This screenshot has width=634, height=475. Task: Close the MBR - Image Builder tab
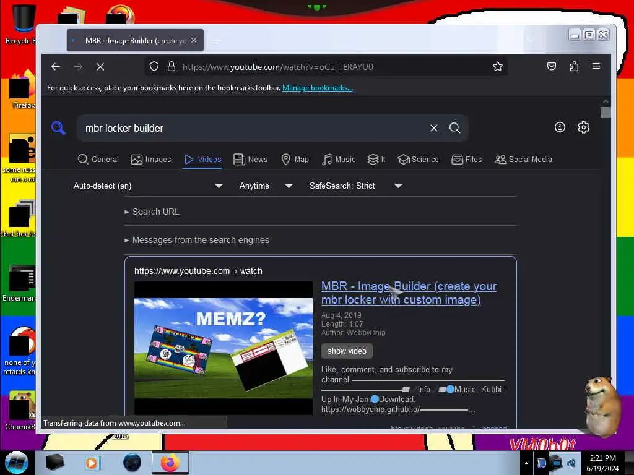(x=194, y=40)
